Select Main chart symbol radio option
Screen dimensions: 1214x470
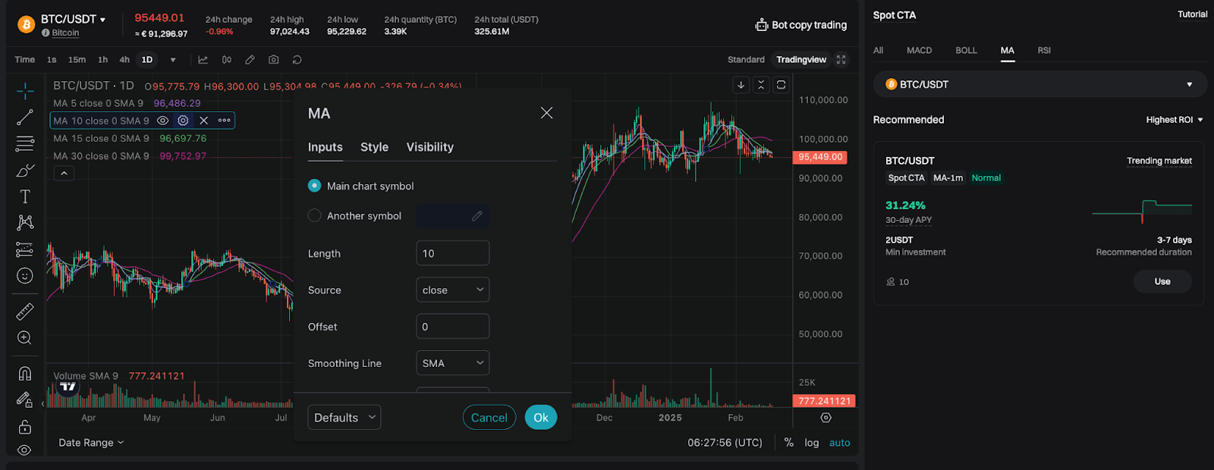(x=314, y=186)
